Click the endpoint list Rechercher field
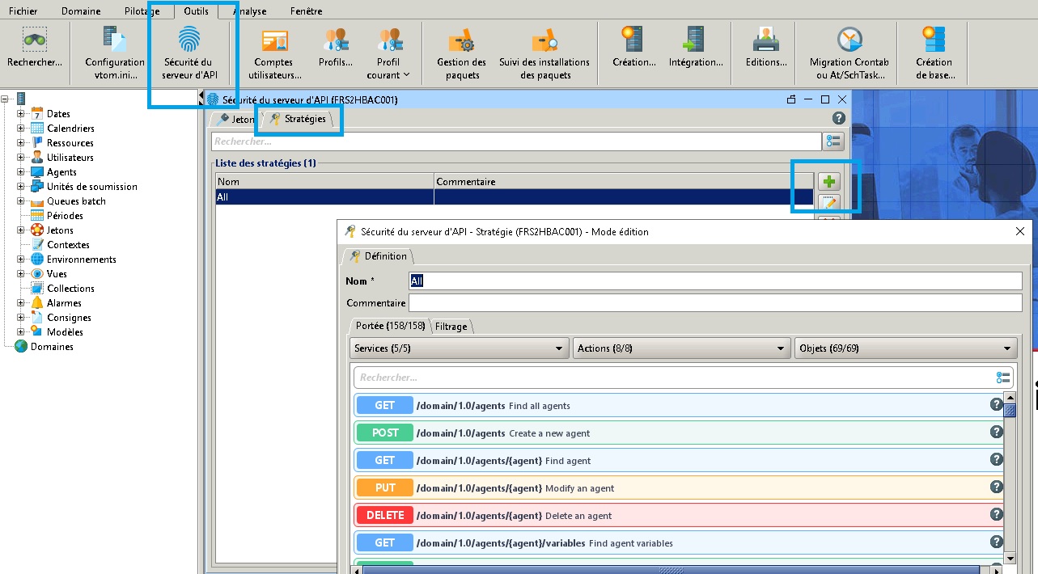The width and height of the screenshot is (1038, 574). 673,378
